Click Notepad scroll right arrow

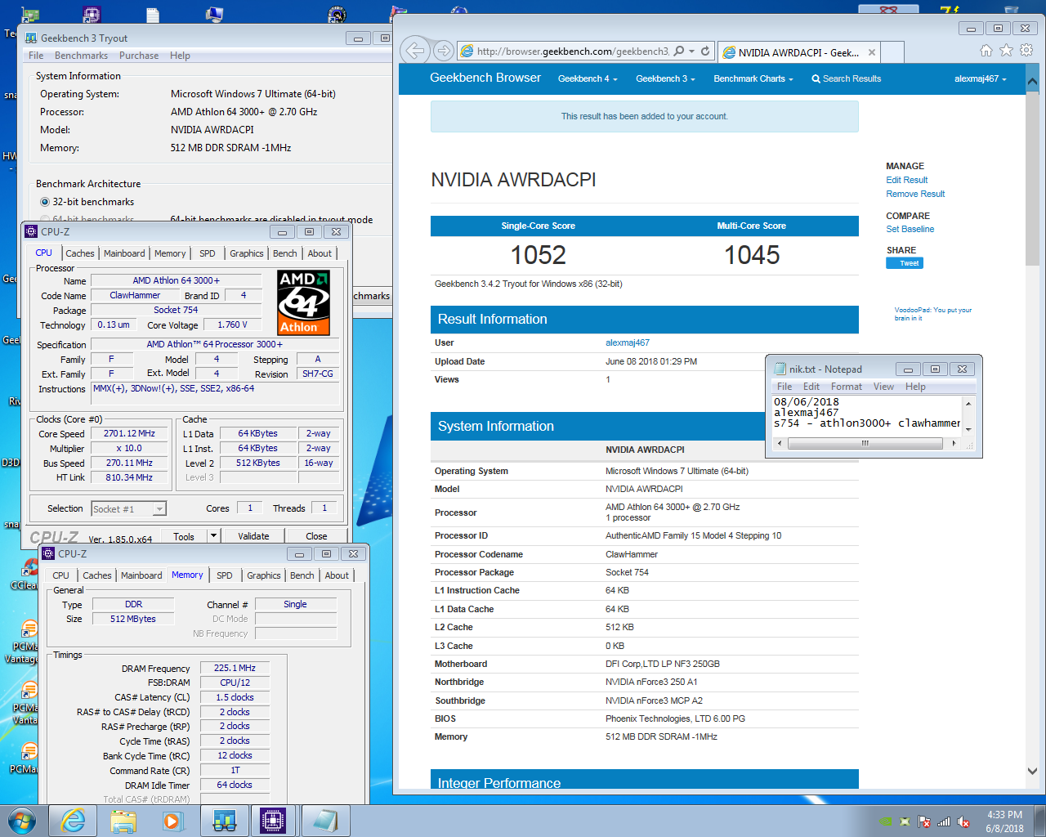point(954,443)
